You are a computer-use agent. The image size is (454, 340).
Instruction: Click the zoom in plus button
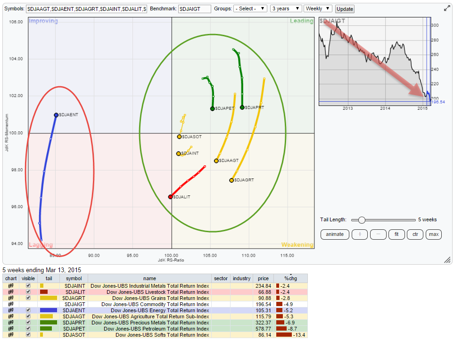click(359, 234)
